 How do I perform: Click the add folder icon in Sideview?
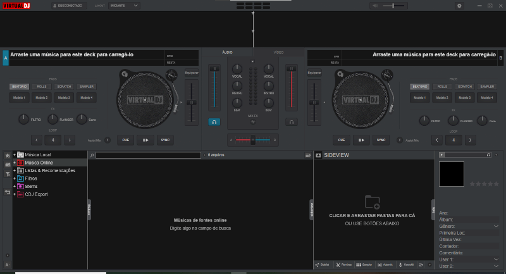click(x=372, y=202)
